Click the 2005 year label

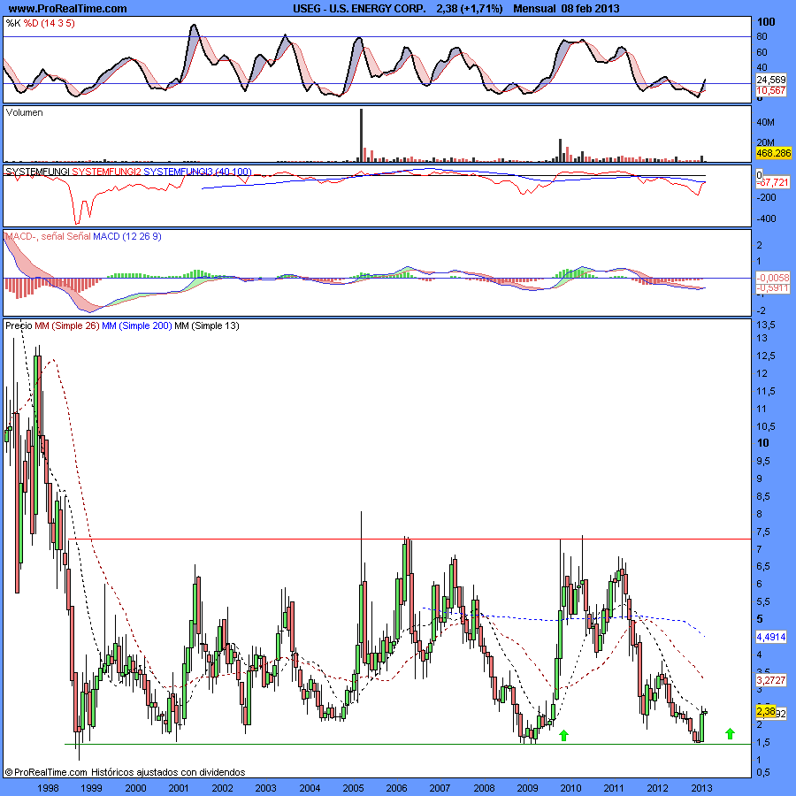[353, 788]
